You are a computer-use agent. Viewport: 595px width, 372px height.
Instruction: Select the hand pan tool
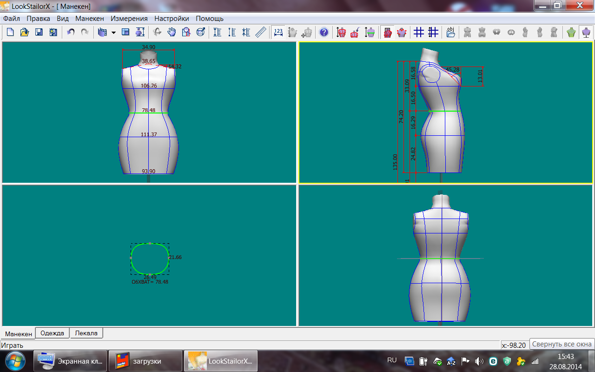tap(172, 32)
